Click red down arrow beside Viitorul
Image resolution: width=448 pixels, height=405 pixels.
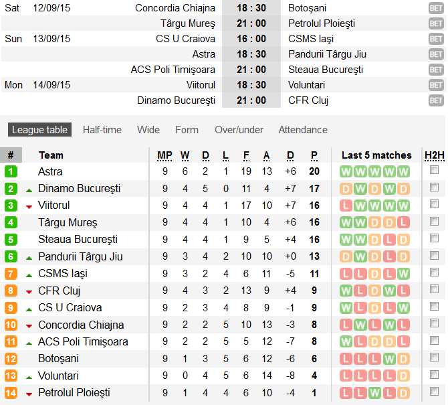(x=29, y=206)
